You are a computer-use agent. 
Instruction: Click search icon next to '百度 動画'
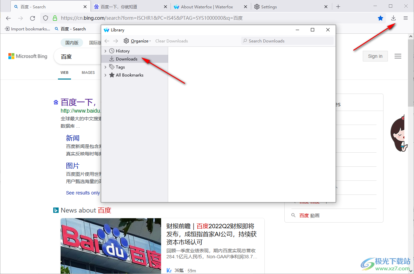click(293, 216)
